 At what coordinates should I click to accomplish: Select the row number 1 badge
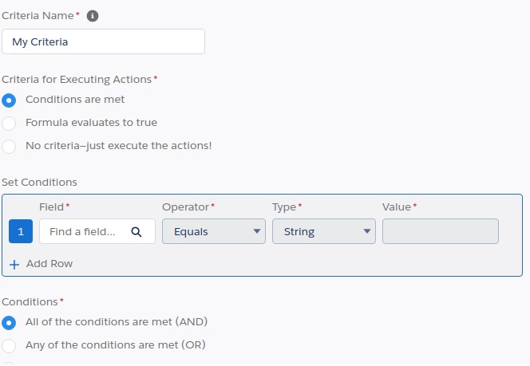[x=21, y=232]
